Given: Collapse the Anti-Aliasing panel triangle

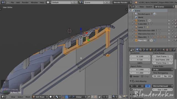Looking at the screenshot, I should 131,81.
